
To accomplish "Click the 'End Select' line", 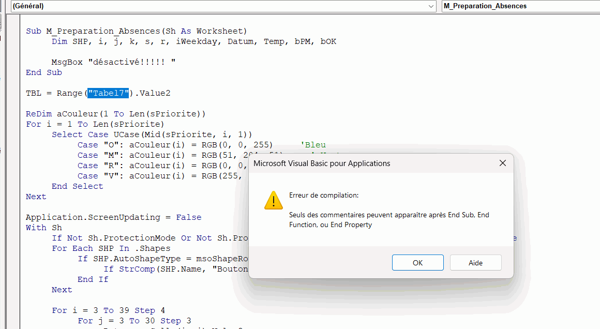I will (77, 186).
